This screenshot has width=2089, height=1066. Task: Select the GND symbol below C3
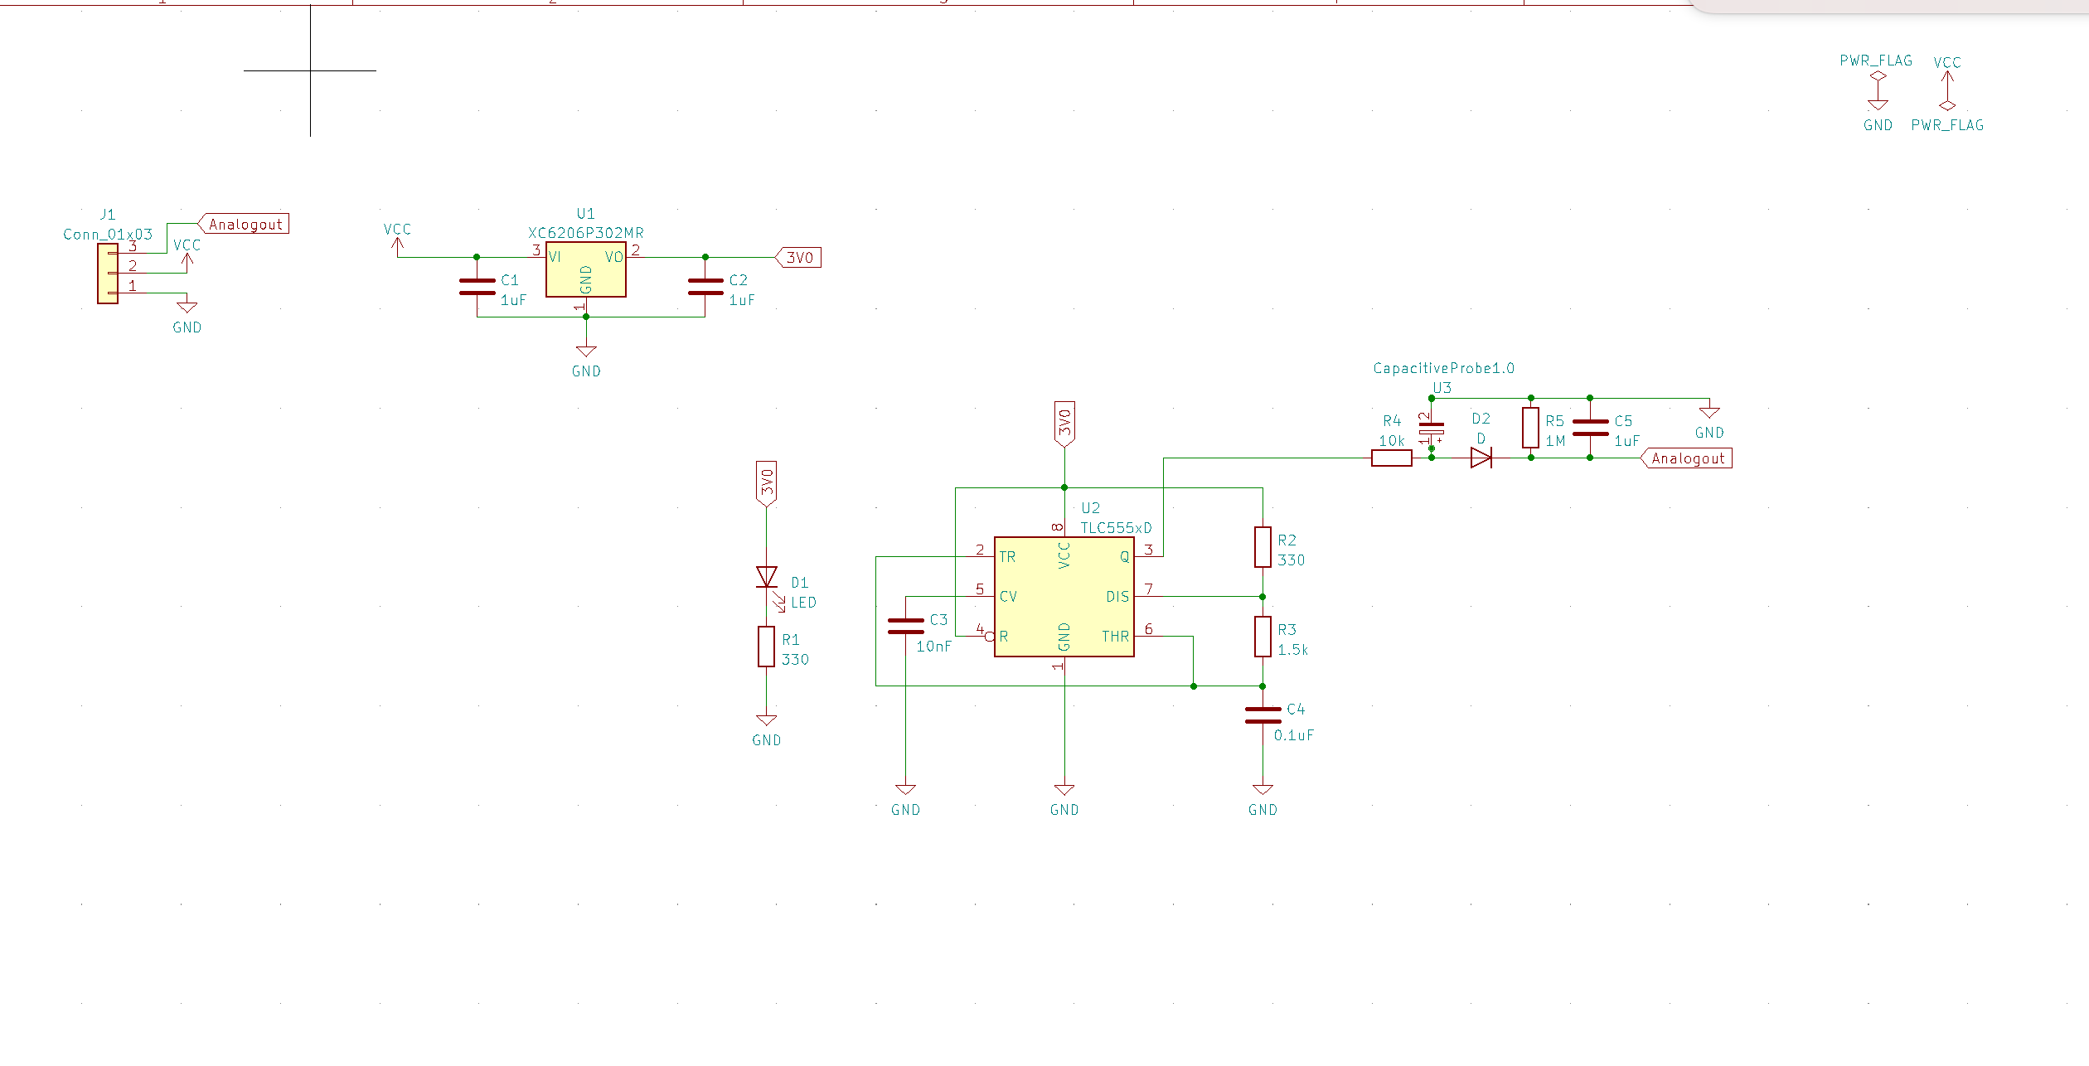coord(905,791)
